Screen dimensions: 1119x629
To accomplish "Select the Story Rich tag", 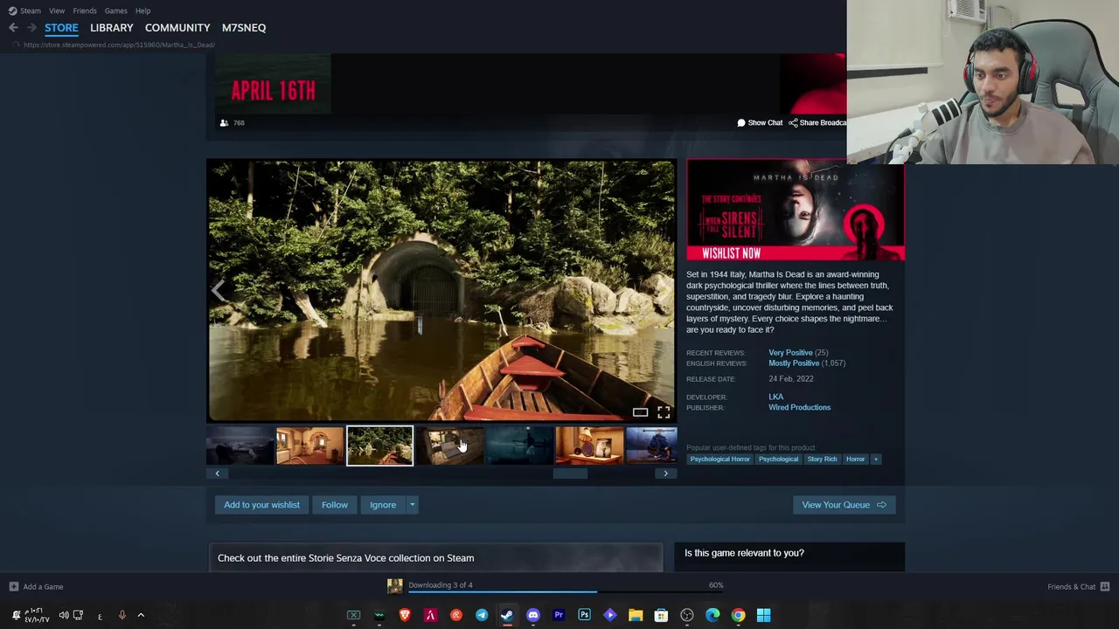I will pos(822,460).
